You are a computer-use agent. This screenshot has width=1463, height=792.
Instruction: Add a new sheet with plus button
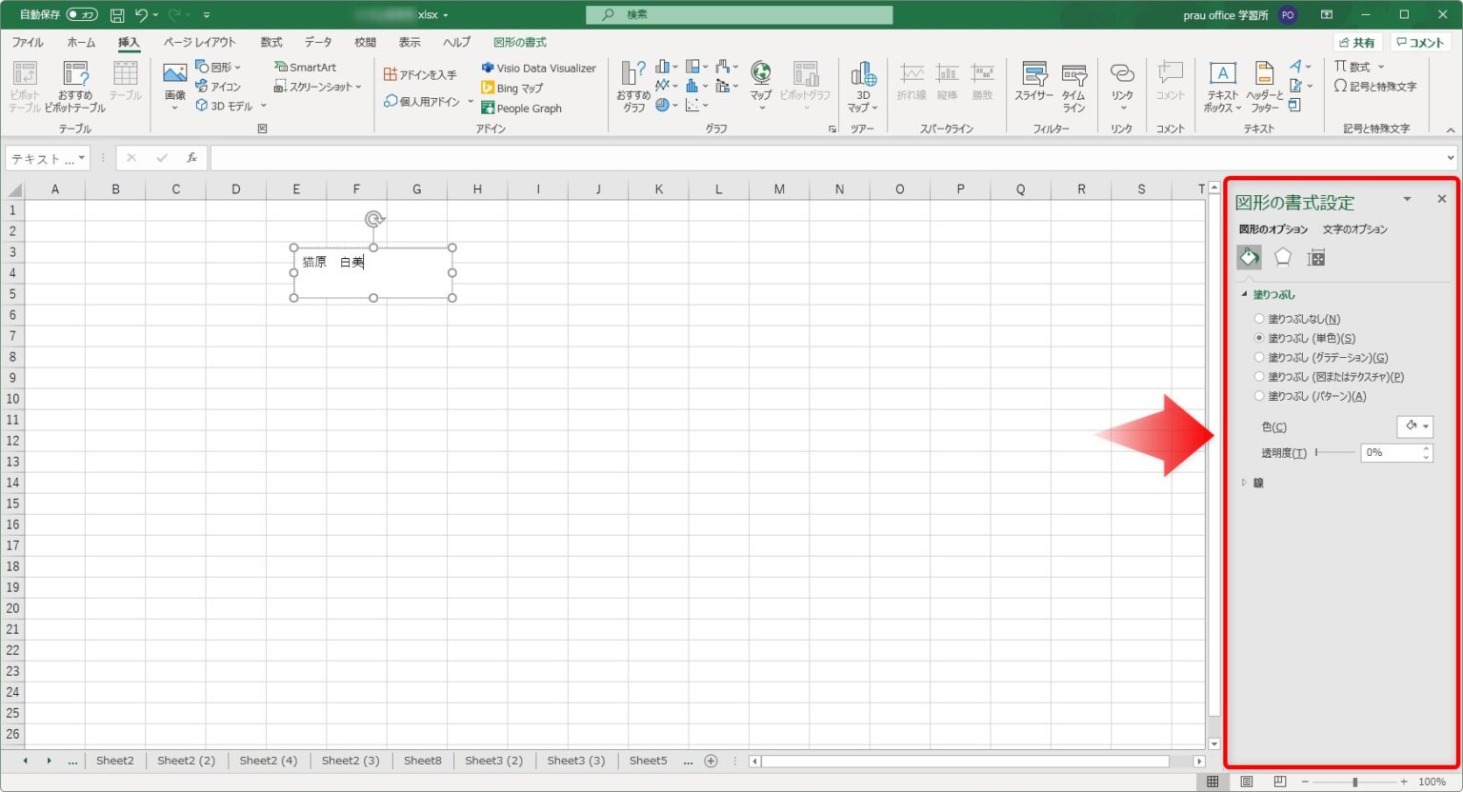(x=711, y=761)
